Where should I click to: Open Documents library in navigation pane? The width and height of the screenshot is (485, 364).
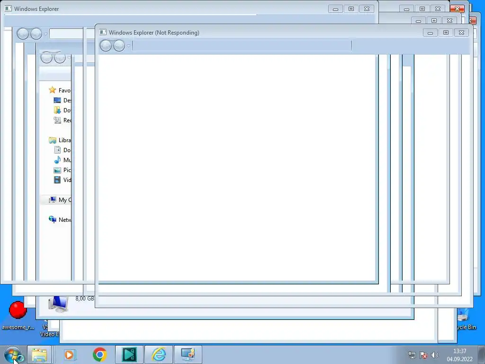click(x=62, y=150)
